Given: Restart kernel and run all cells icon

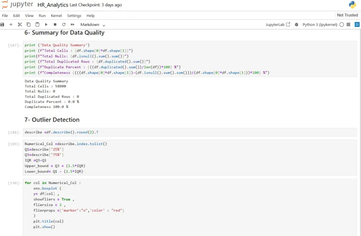Looking at the screenshot, I should (x=71, y=25).
